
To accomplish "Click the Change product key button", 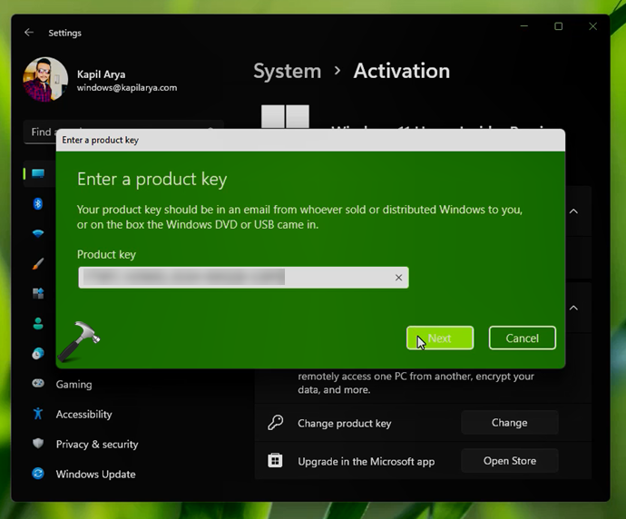I will click(509, 423).
